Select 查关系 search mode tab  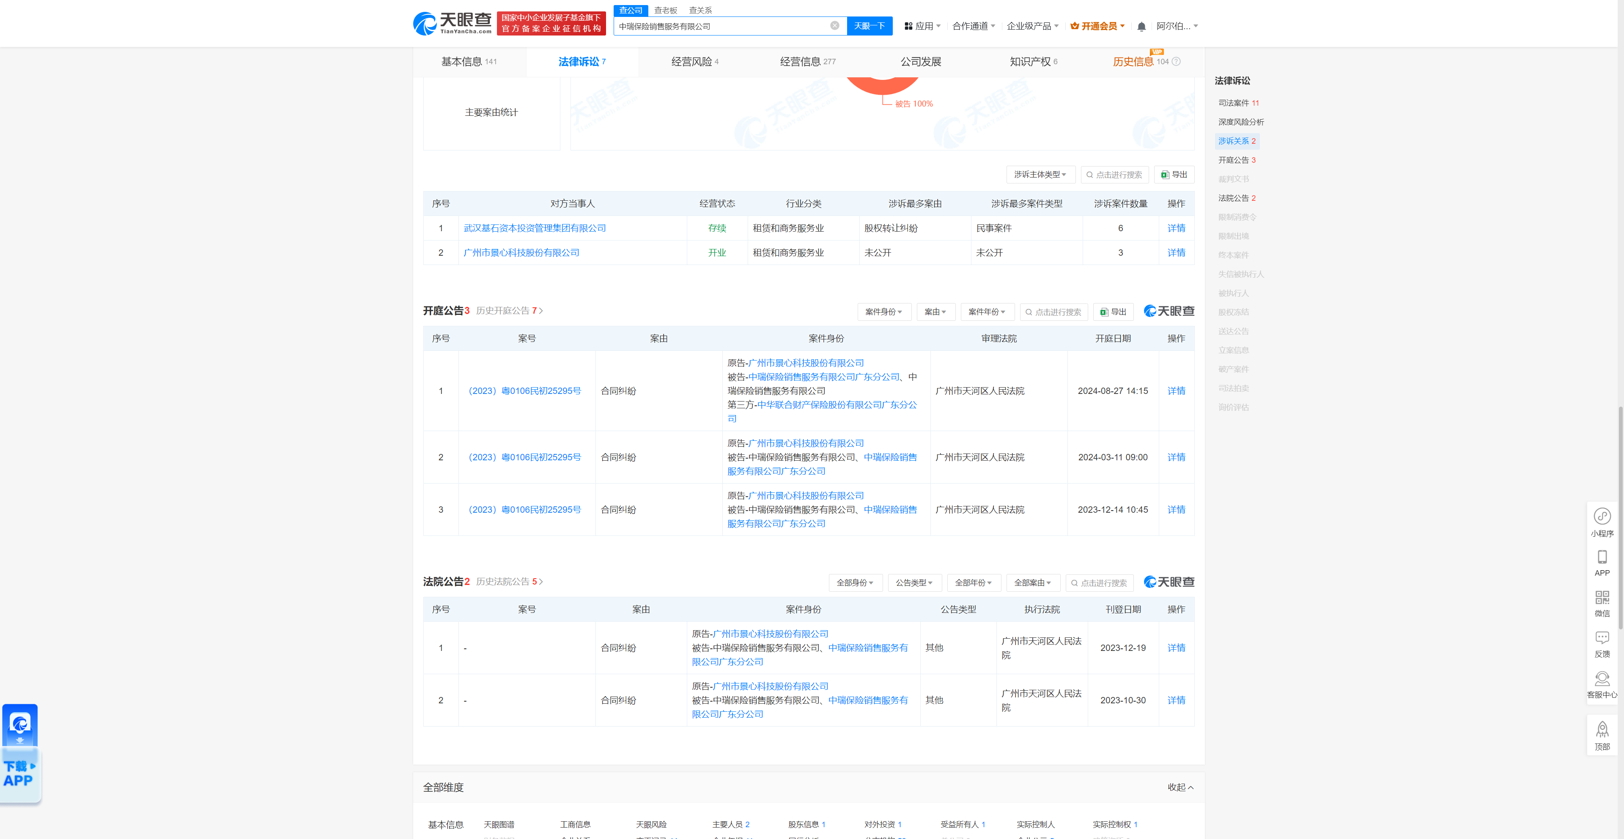pos(700,10)
